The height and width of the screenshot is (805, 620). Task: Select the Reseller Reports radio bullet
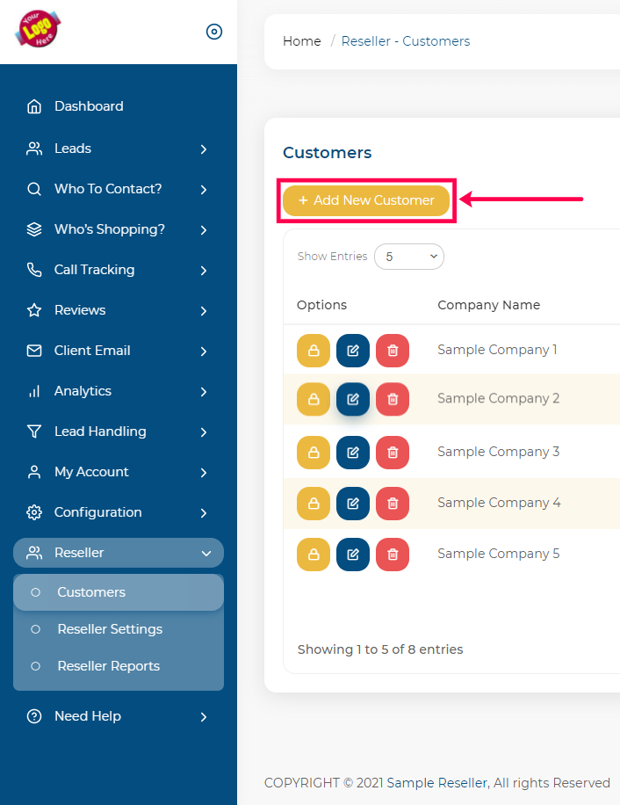tap(35, 666)
